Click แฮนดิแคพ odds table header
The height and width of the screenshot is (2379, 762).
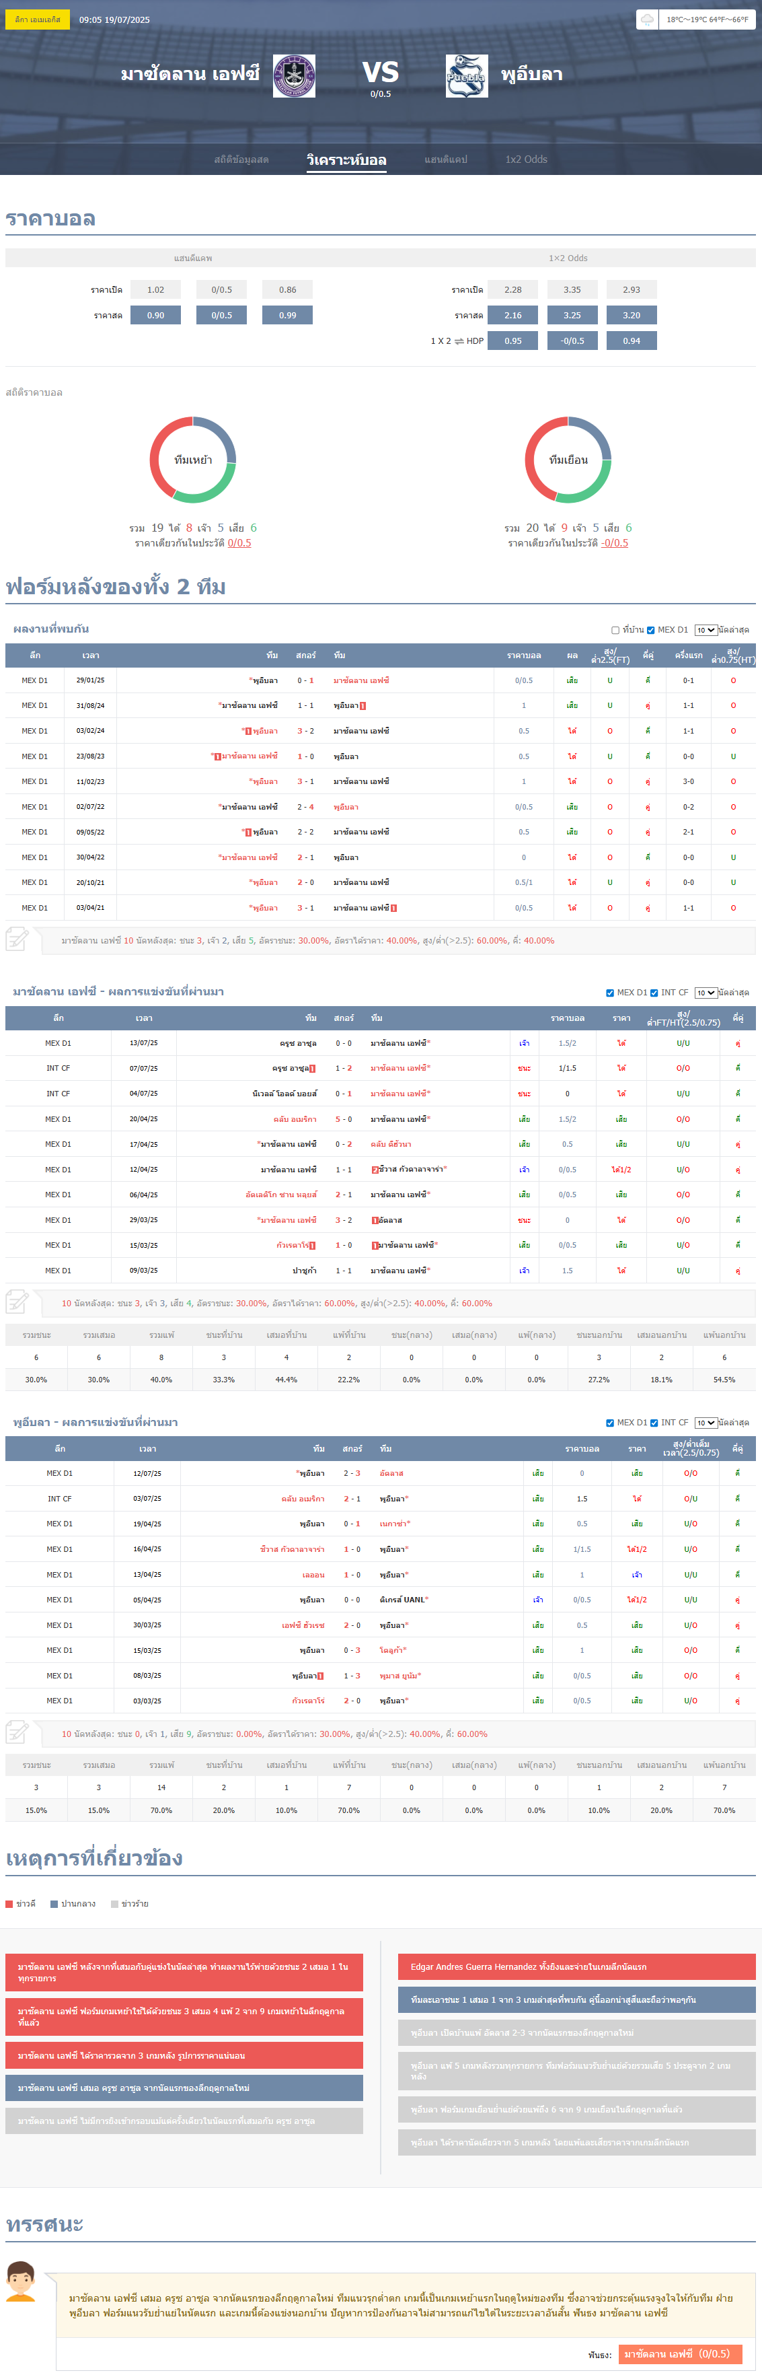(193, 258)
